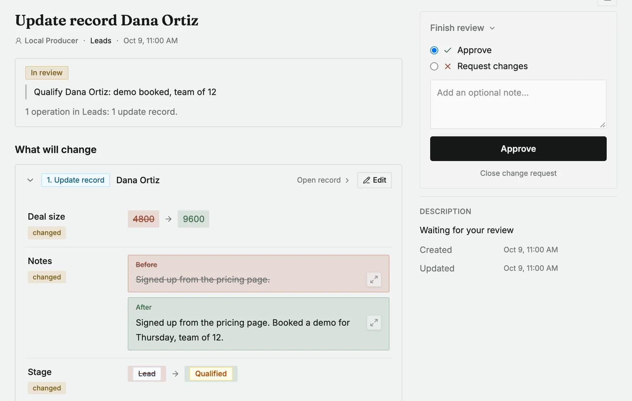Screen dimensions: 632x401
Task: Click the DESCRIPTION section heading
Action: 445,212
